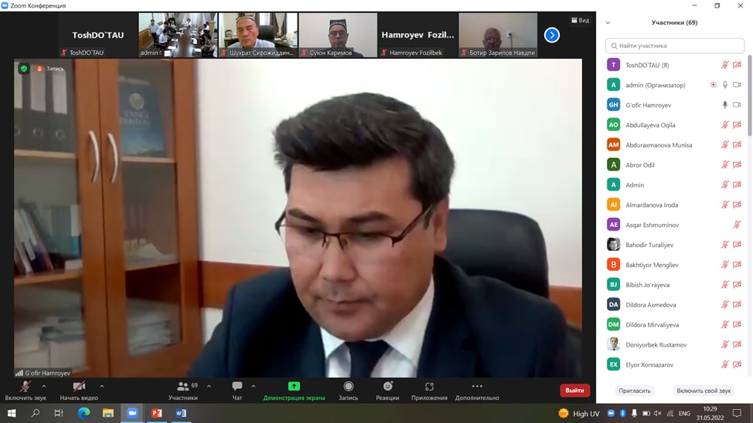Toggle camera icon for ToshDO`TAU
Screen dimensions: 753x423
738,65
